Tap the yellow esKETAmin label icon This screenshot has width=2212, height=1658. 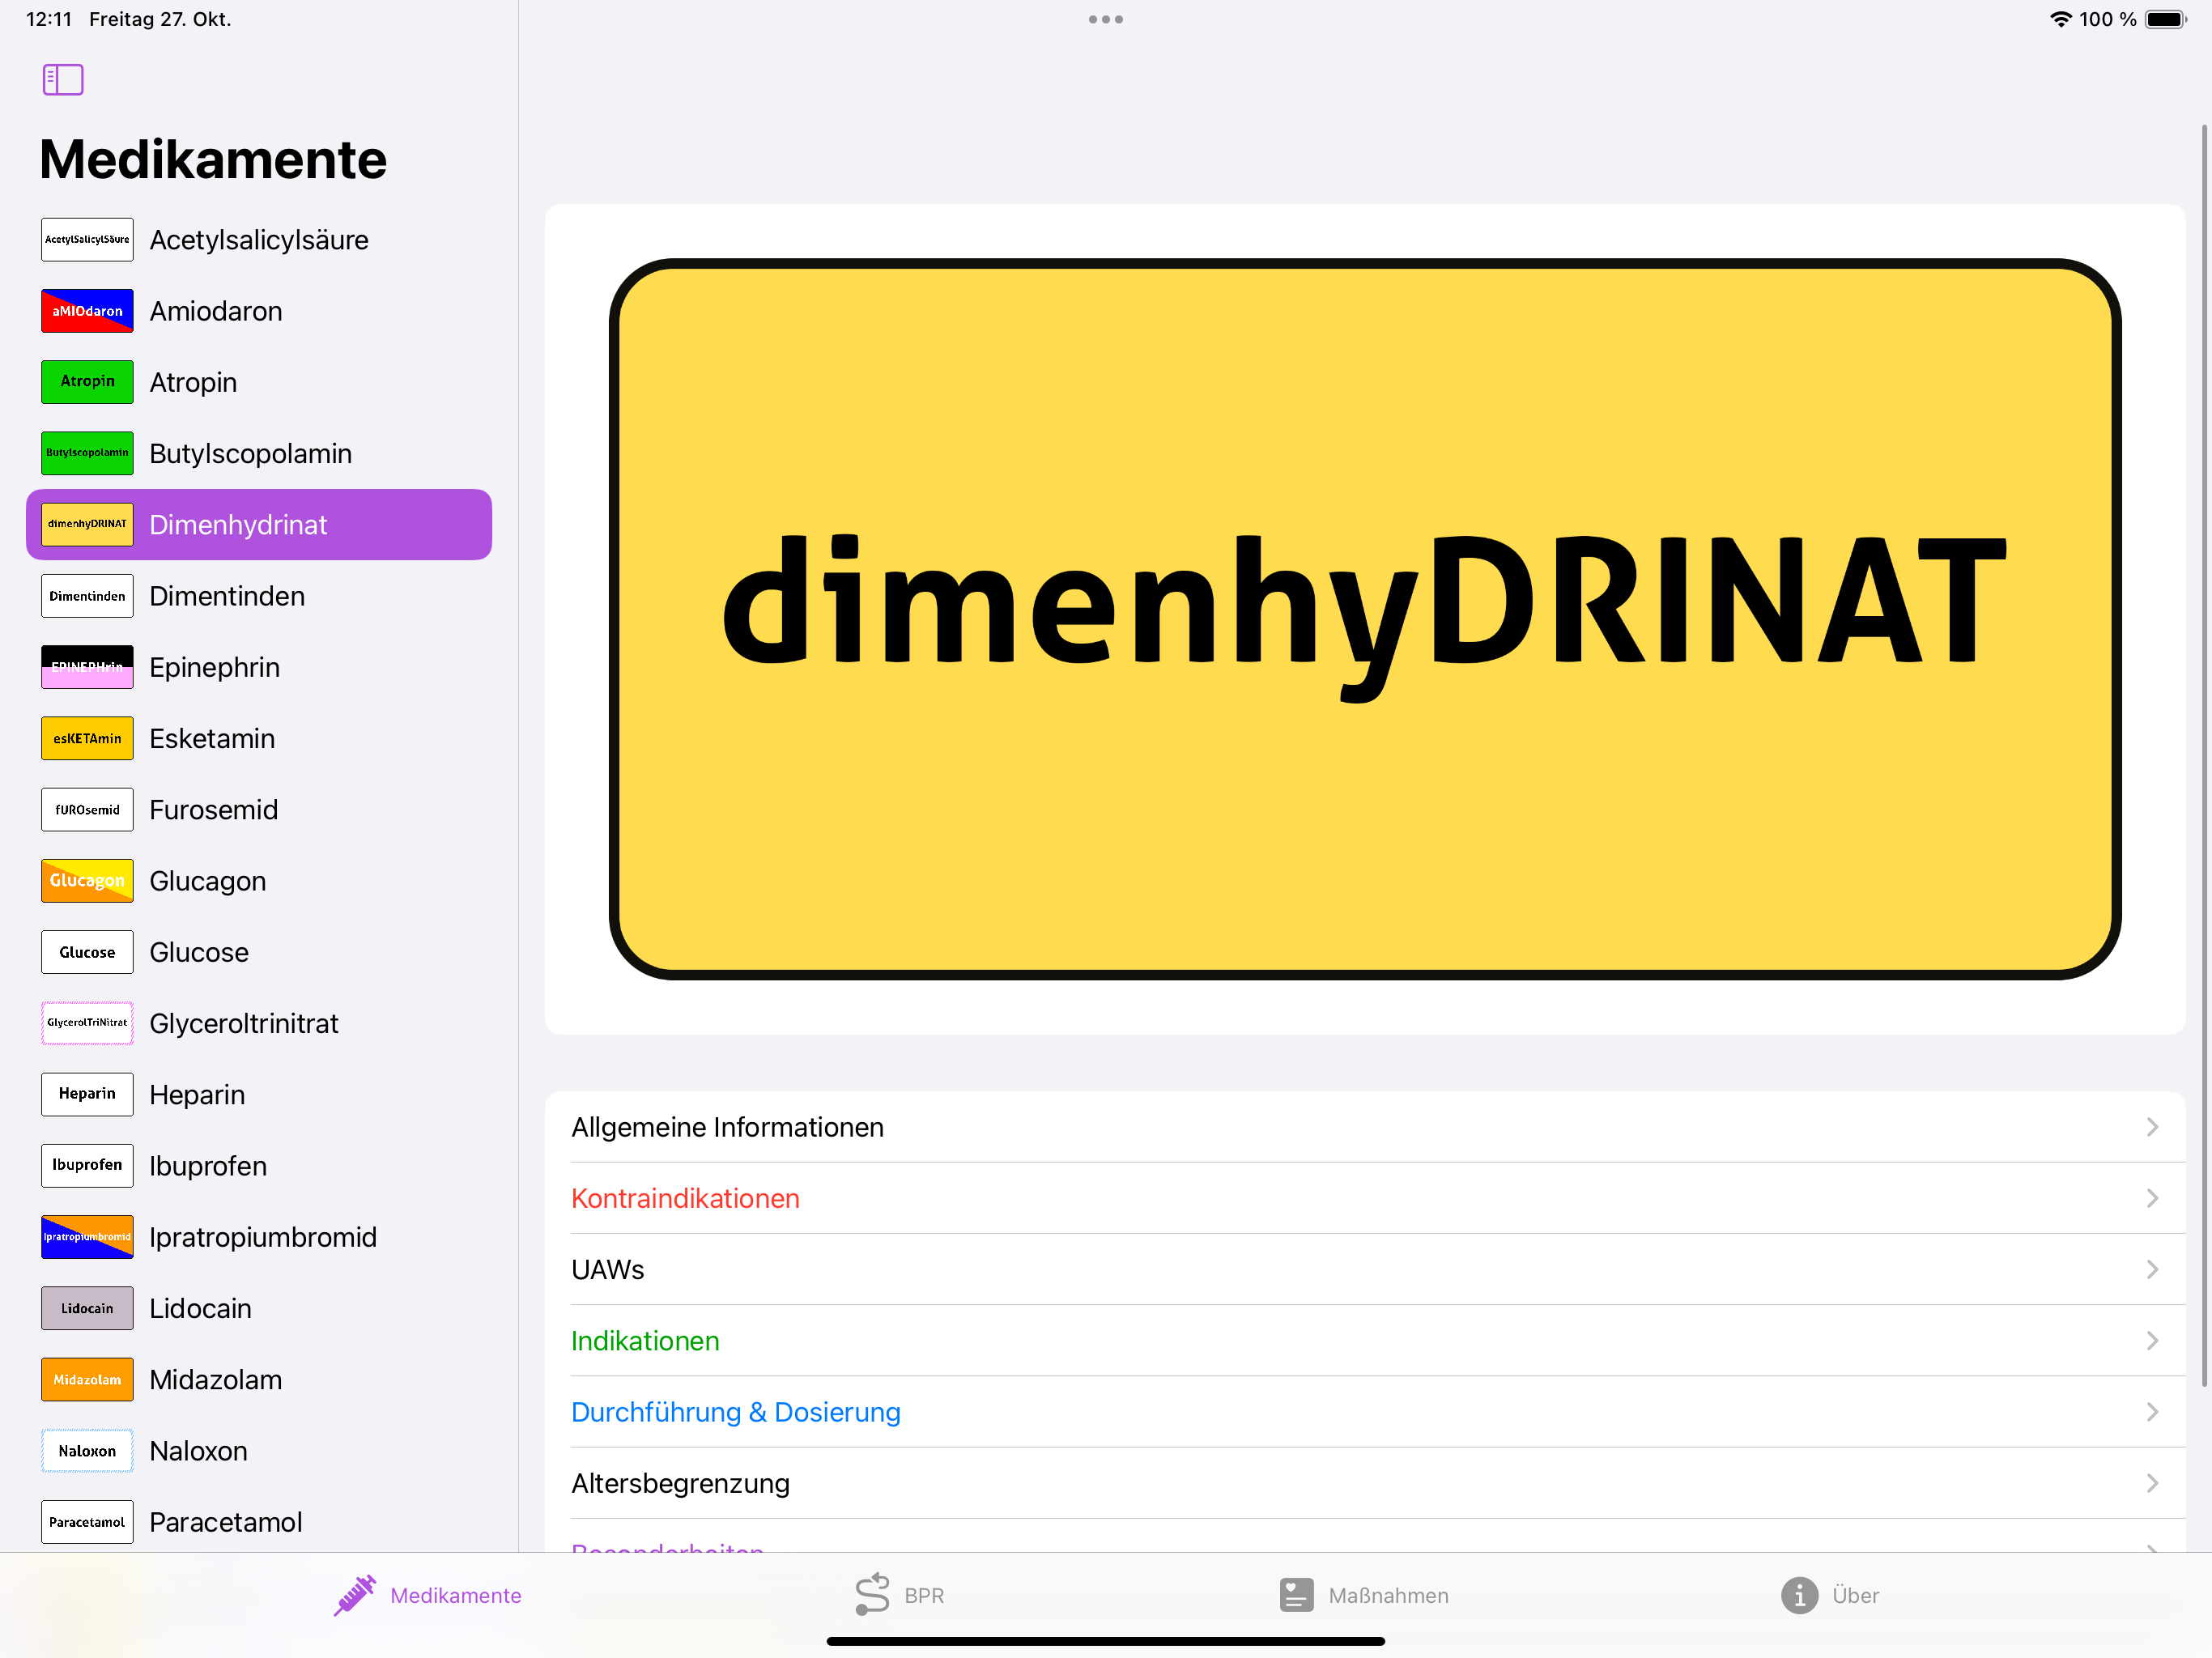click(x=87, y=738)
